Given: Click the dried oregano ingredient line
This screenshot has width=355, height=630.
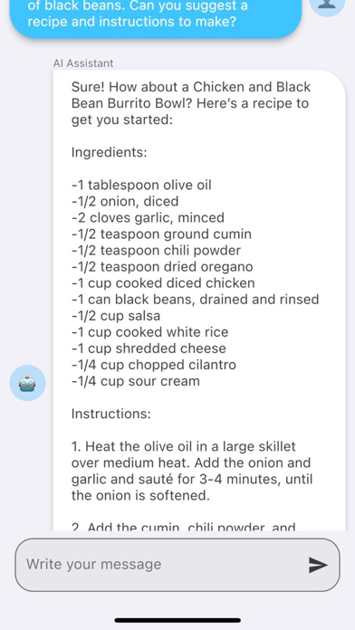Looking at the screenshot, I should tap(162, 266).
